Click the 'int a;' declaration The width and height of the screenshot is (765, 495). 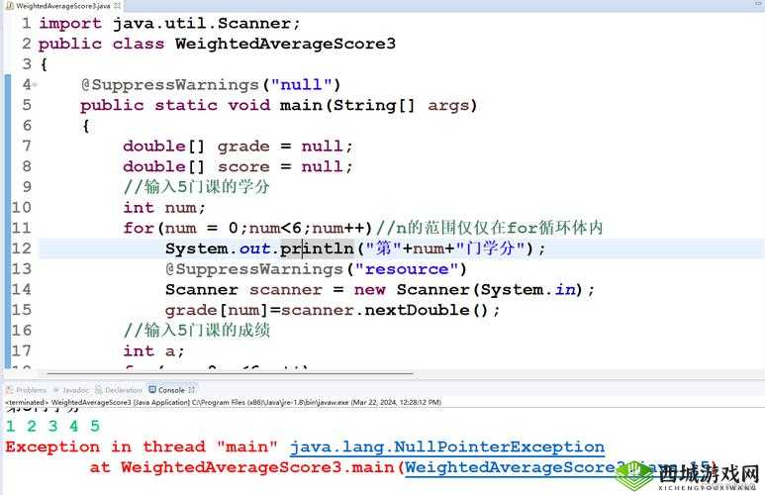pyautogui.click(x=153, y=351)
